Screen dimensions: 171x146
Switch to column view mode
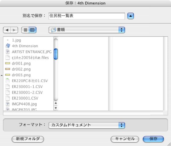coord(32,30)
